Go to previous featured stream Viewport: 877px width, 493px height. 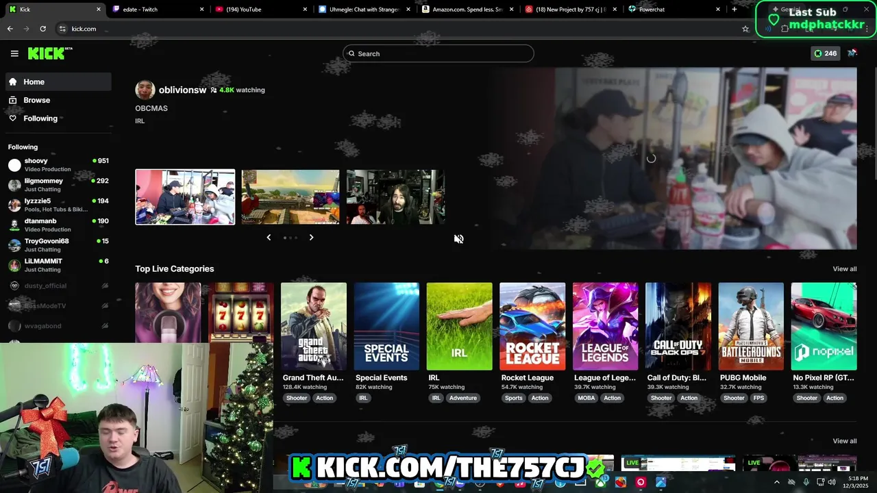click(269, 238)
